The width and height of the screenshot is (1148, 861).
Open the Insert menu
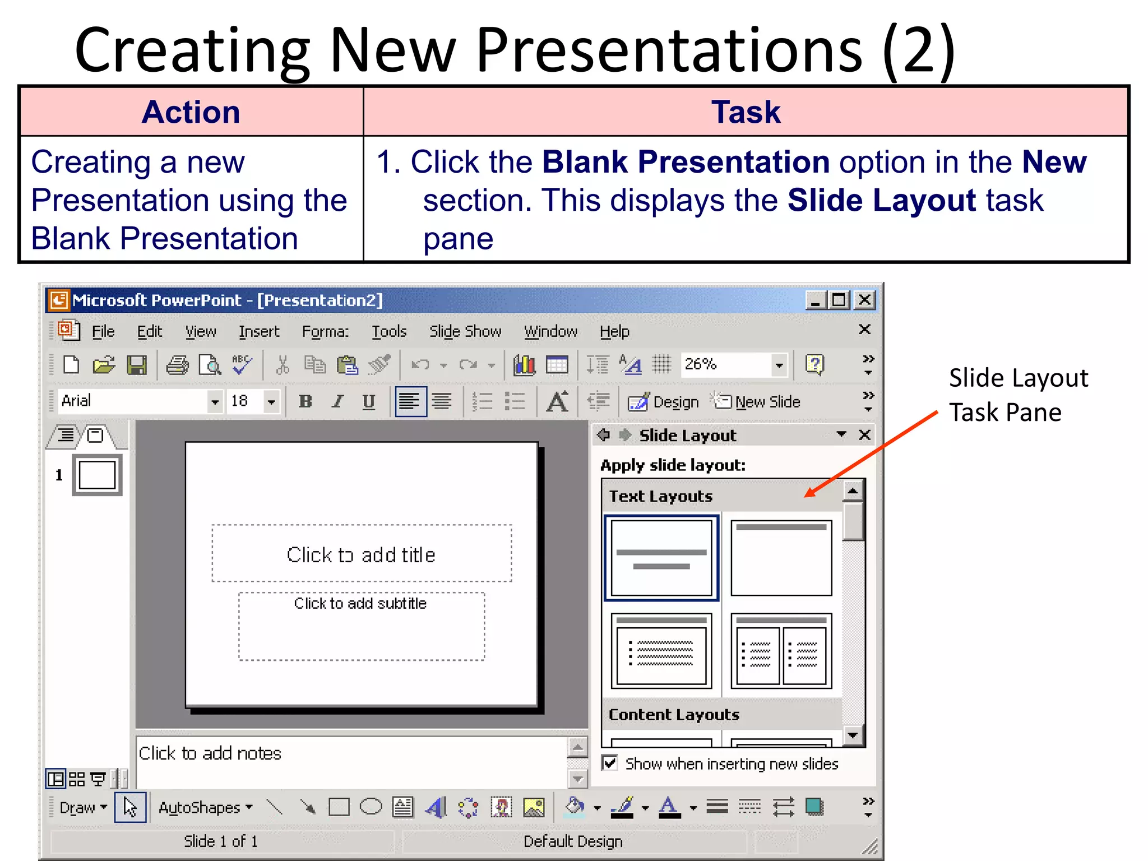pyautogui.click(x=258, y=332)
